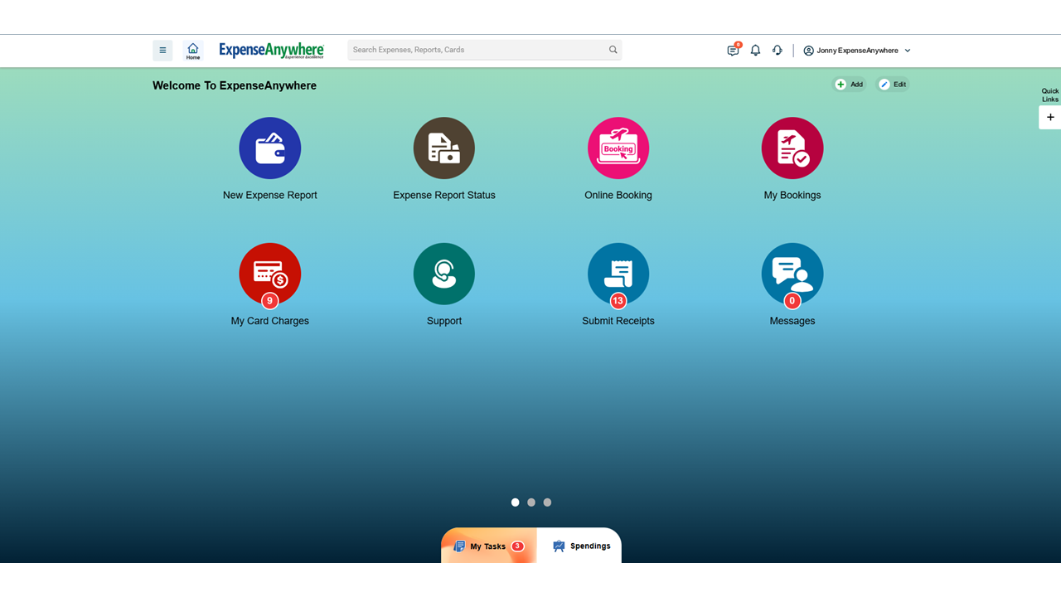Open Submit Receipts
The height and width of the screenshot is (597, 1061).
[x=618, y=274]
